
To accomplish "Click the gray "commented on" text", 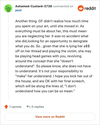I will [63, 6].
